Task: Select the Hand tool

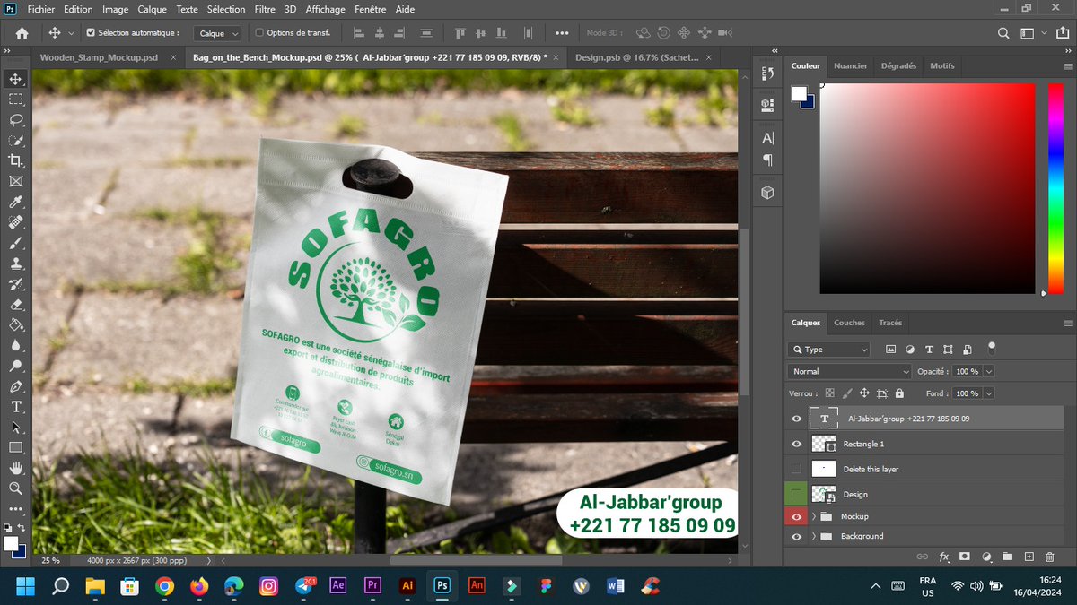Action: click(15, 468)
